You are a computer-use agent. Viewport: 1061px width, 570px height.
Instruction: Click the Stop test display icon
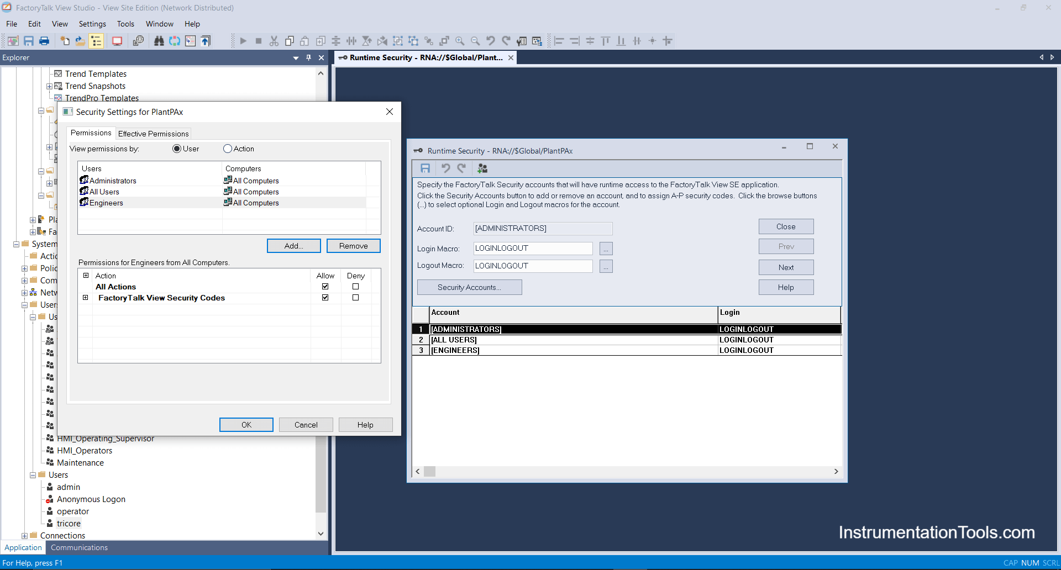(259, 41)
